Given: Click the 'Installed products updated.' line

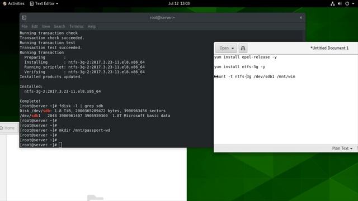Looking at the screenshot, I should tap(51, 77).
